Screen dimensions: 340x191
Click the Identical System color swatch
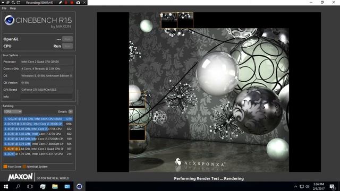pos(24,167)
